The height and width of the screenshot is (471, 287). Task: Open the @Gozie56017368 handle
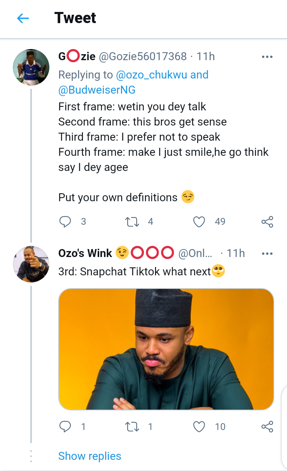143,57
